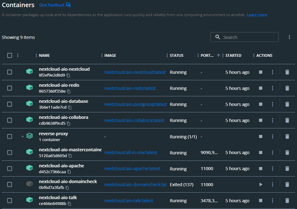Stop the nextcloud-aio-database container
The image size is (297, 209).
(261, 104)
